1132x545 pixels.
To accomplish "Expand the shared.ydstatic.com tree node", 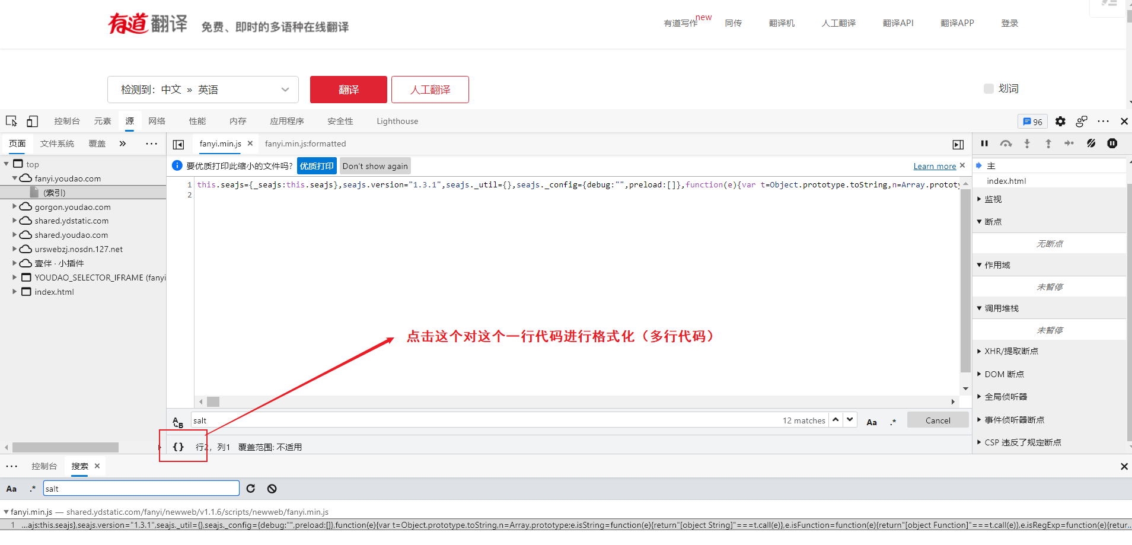I will click(x=15, y=221).
